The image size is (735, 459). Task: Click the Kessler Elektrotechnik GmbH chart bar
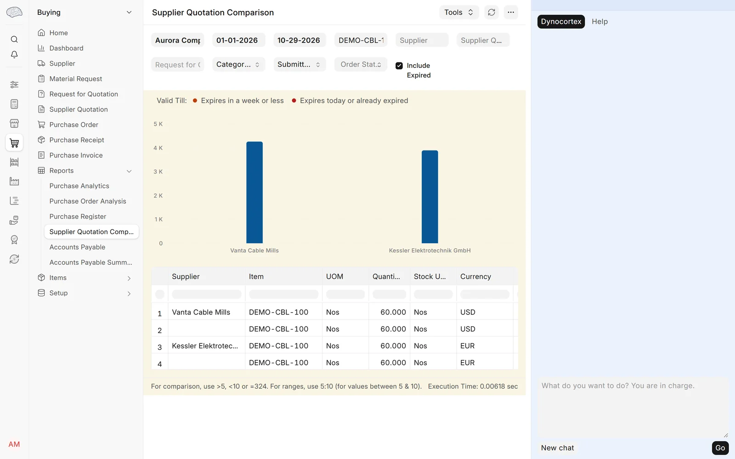coord(430,197)
